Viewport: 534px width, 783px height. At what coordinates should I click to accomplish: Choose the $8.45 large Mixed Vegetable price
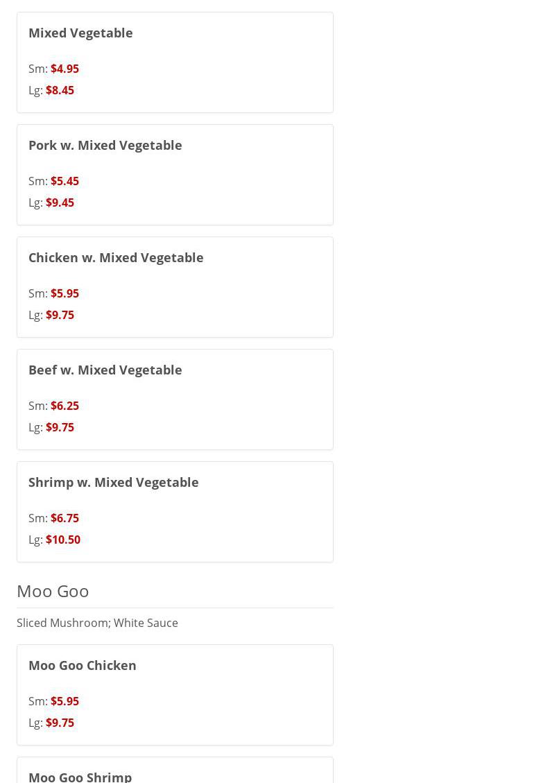[60, 90]
